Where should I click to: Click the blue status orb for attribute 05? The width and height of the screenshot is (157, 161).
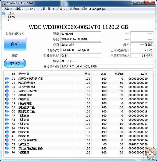pyautogui.click(x=7, y=91)
